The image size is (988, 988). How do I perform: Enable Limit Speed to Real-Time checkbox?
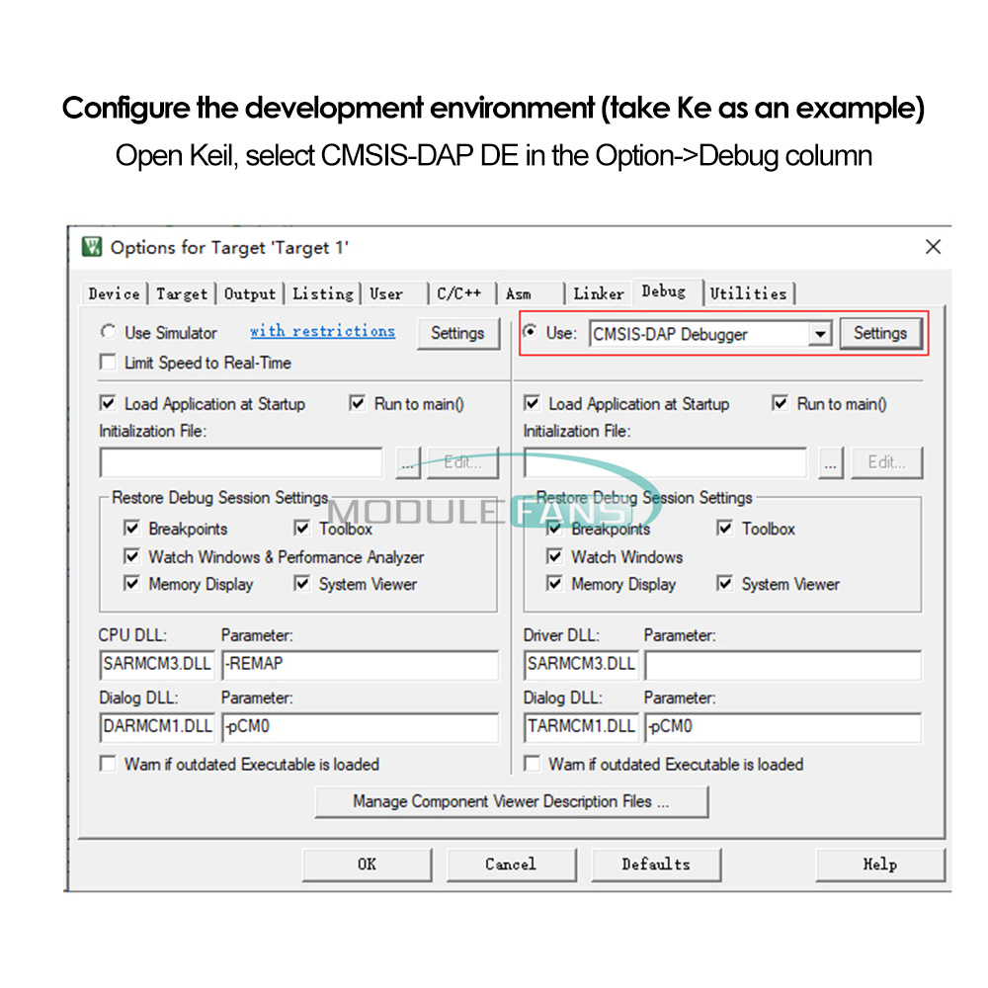[108, 363]
